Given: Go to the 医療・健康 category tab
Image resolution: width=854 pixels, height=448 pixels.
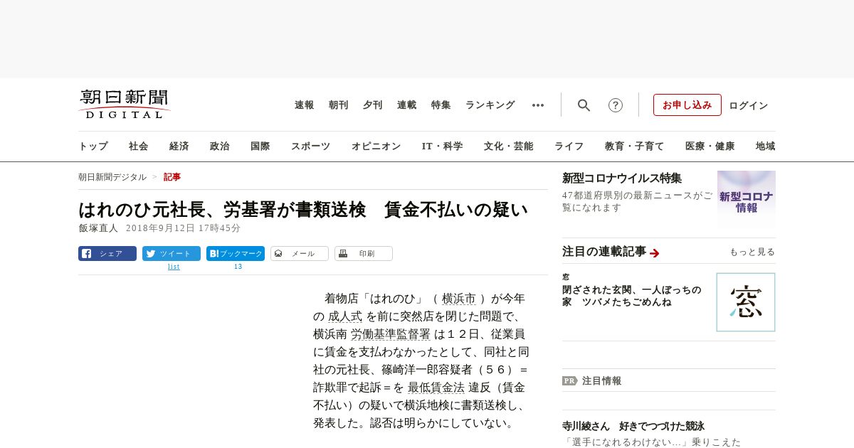Looking at the screenshot, I should pyautogui.click(x=710, y=146).
